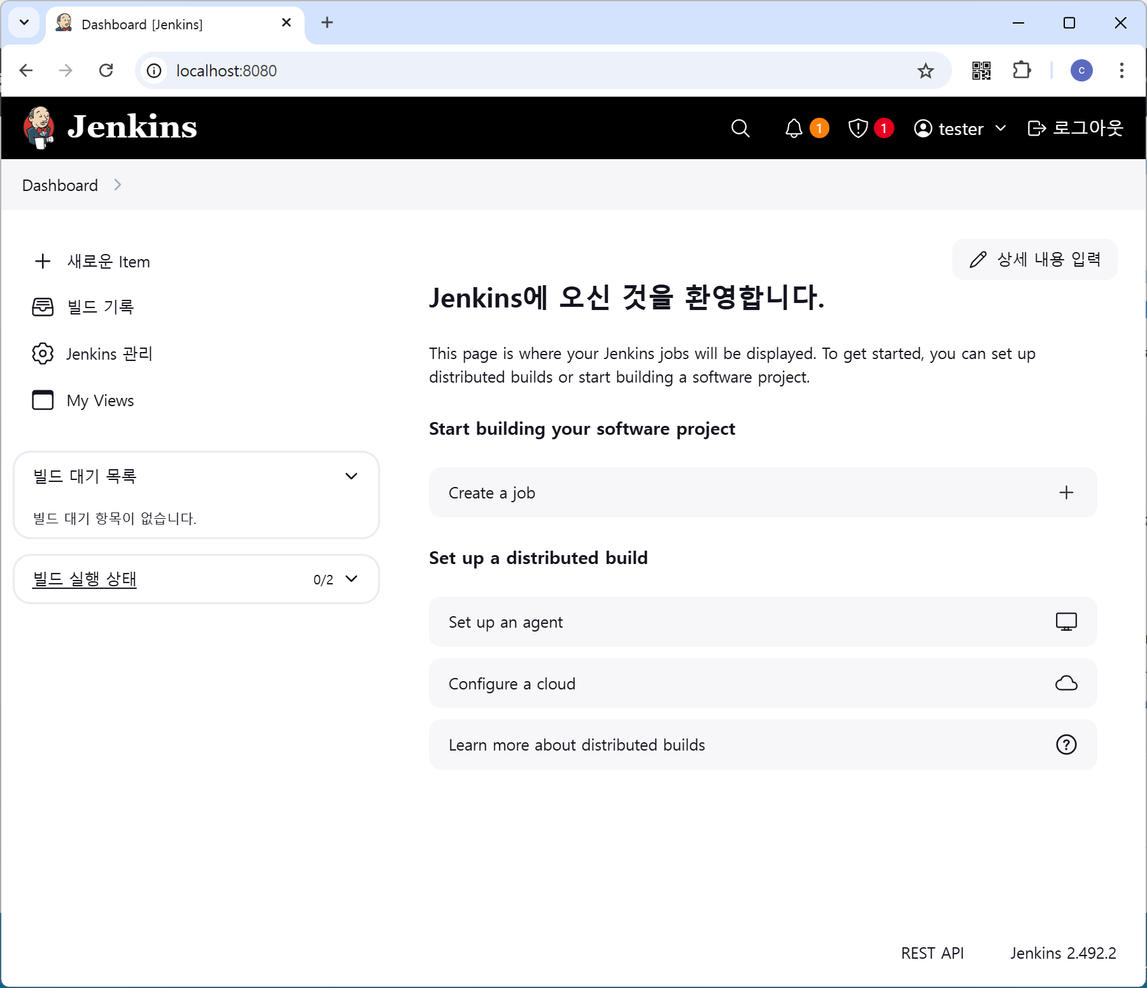Click the orange notification count badge

[819, 128]
